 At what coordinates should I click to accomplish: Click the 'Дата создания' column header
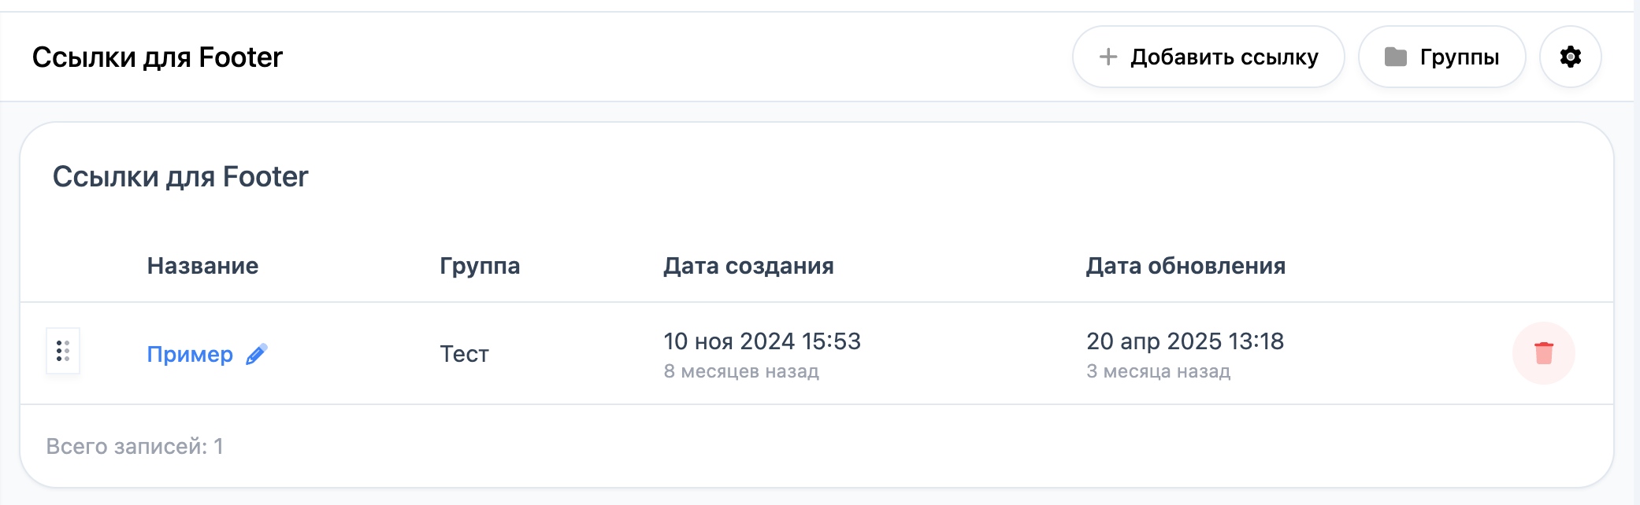pyautogui.click(x=748, y=266)
